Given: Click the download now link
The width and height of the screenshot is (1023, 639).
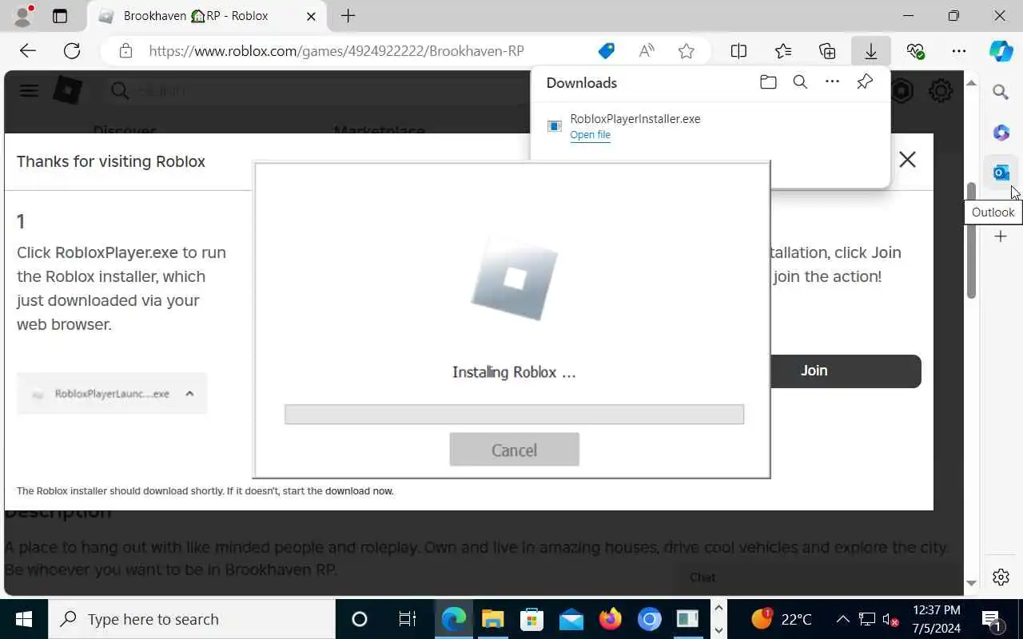Looking at the screenshot, I should coord(359,491).
